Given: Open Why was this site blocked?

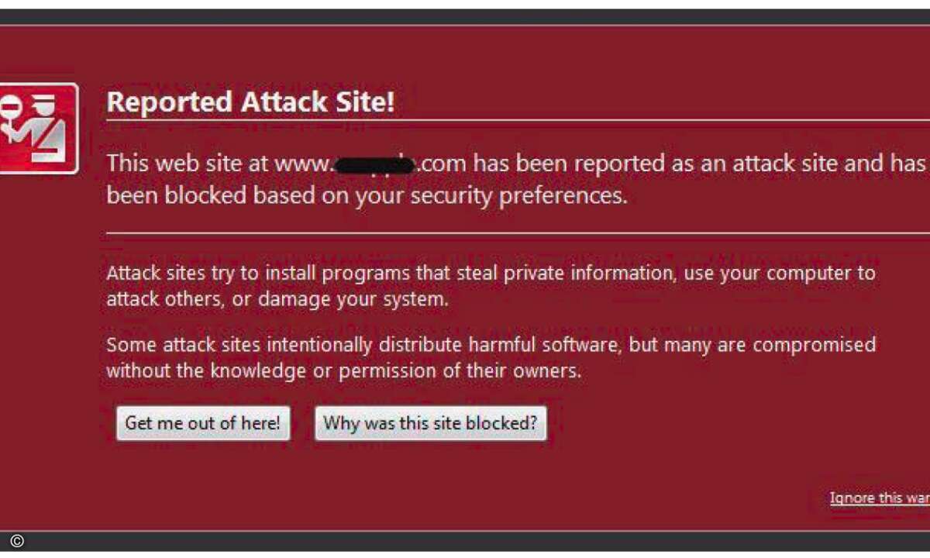Looking at the screenshot, I should click(430, 424).
